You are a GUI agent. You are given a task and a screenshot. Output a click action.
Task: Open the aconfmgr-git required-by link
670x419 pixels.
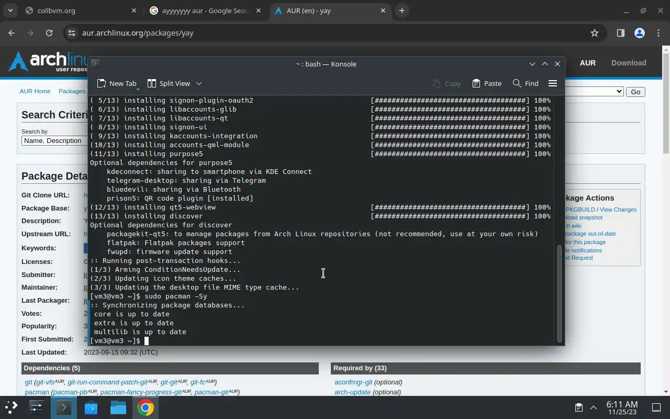353,382
